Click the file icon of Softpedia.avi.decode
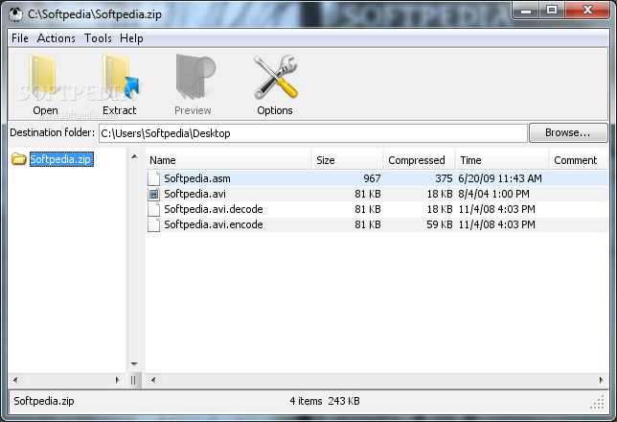The width and height of the screenshot is (617, 422). click(153, 209)
